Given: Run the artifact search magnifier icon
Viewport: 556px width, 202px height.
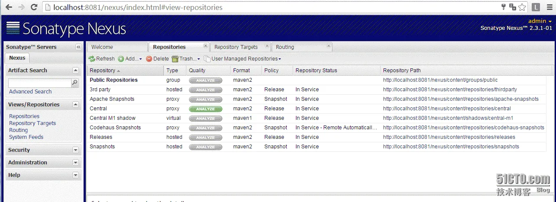Looking at the screenshot, I should [x=75, y=83].
